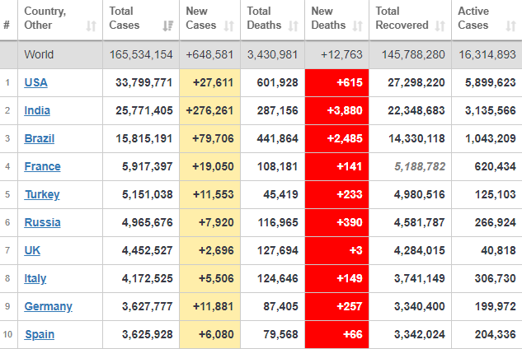Select the World row label
The width and height of the screenshot is (522, 349).
coord(39,54)
